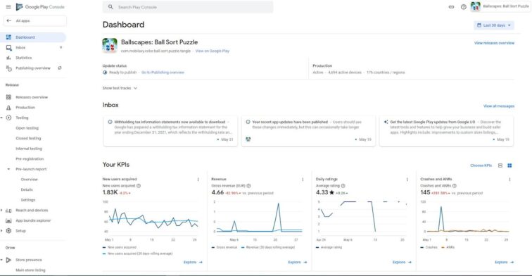Viewport: 532px width, 276px height.
Task: Collapse the Pre-launch report section
Action: (9, 169)
